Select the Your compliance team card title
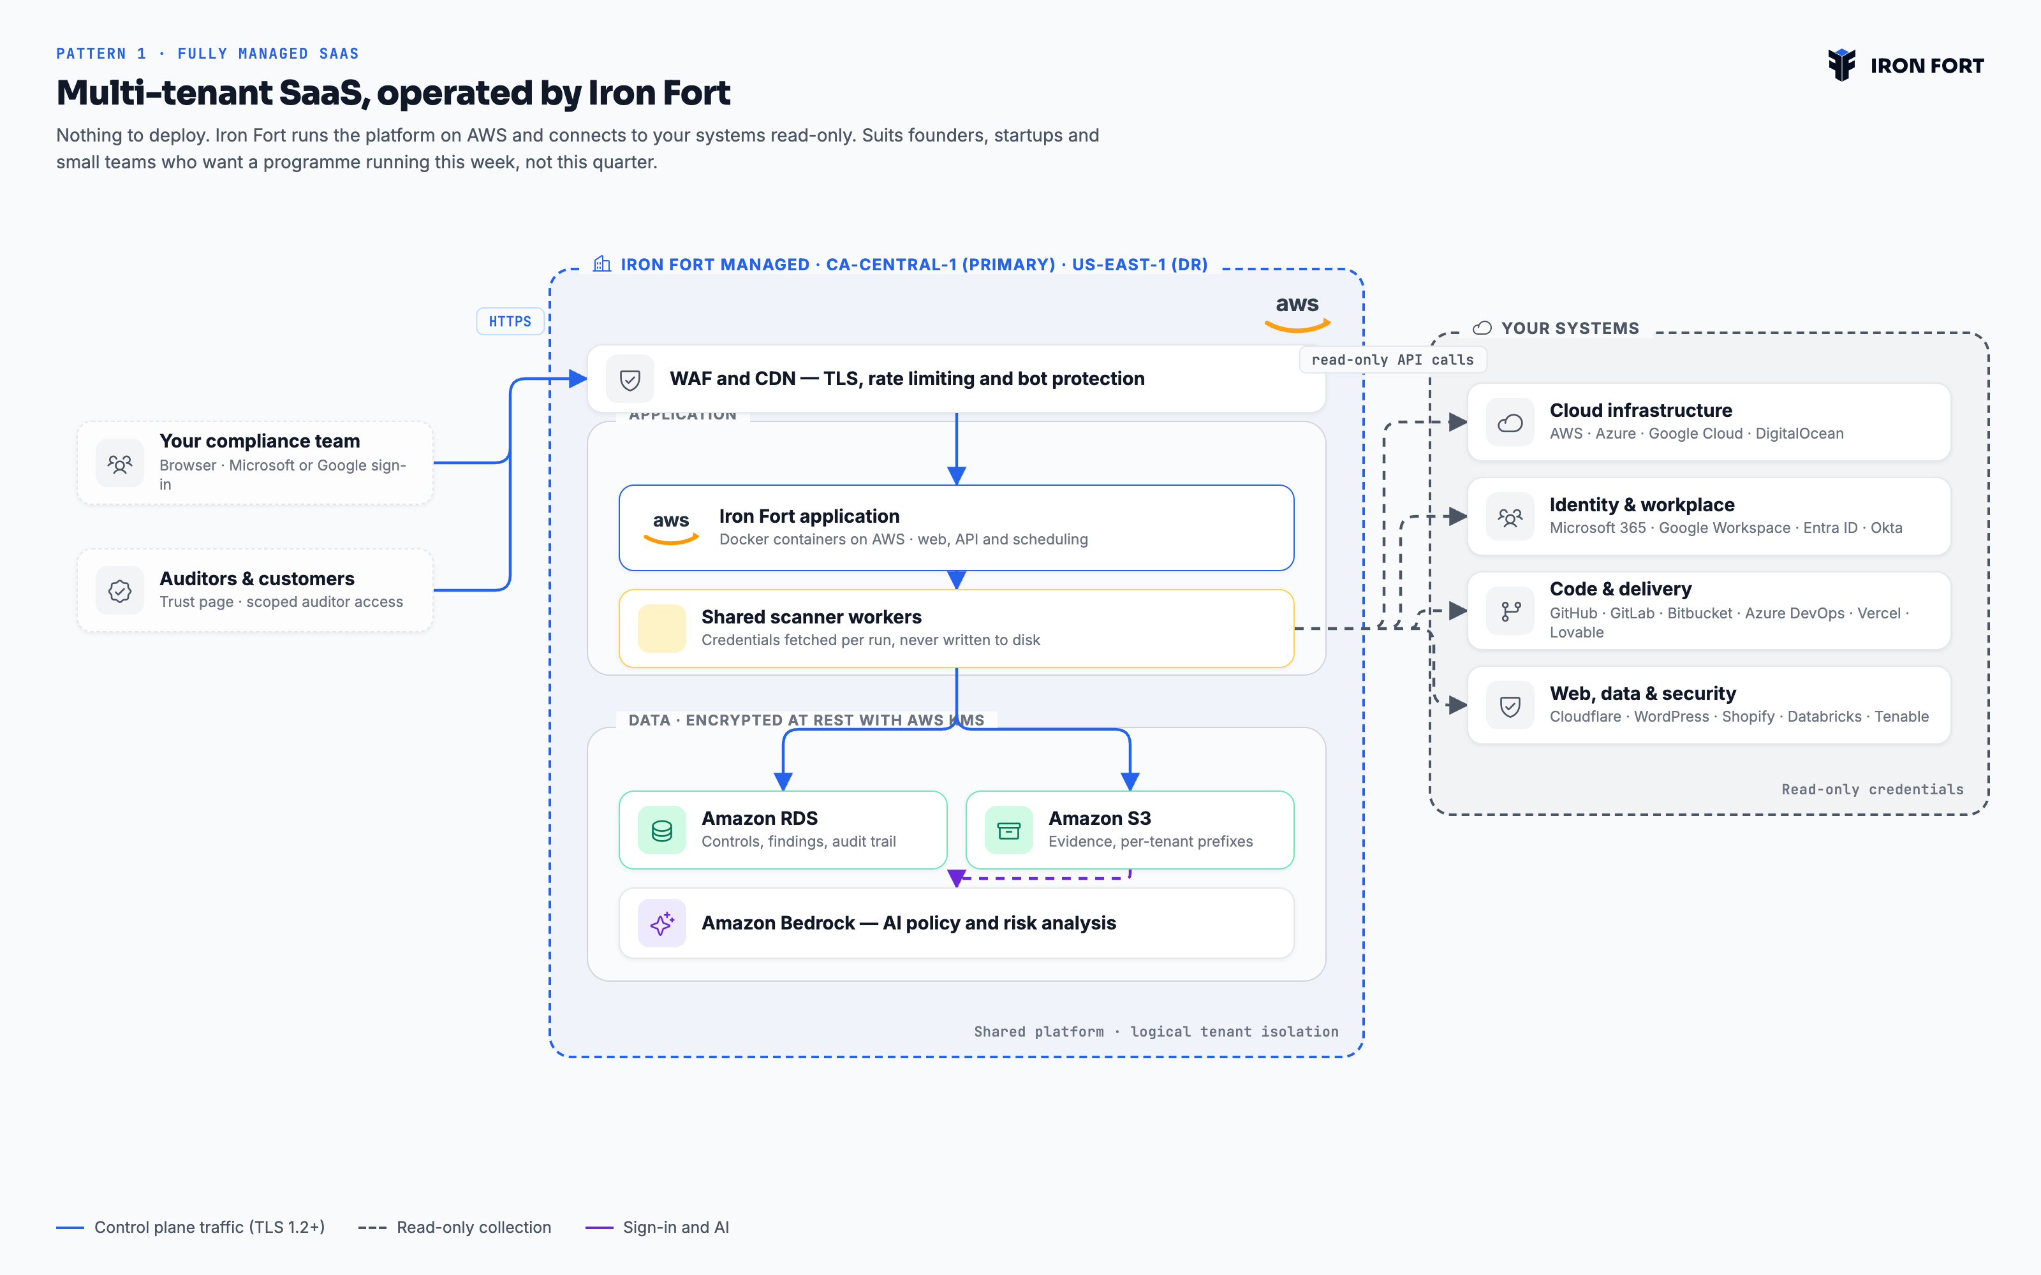Image resolution: width=2041 pixels, height=1275 pixels. pyautogui.click(x=260, y=441)
